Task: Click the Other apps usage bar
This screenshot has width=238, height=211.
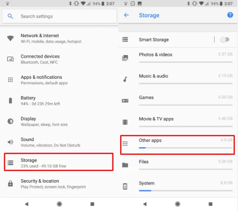Action: click(186, 148)
